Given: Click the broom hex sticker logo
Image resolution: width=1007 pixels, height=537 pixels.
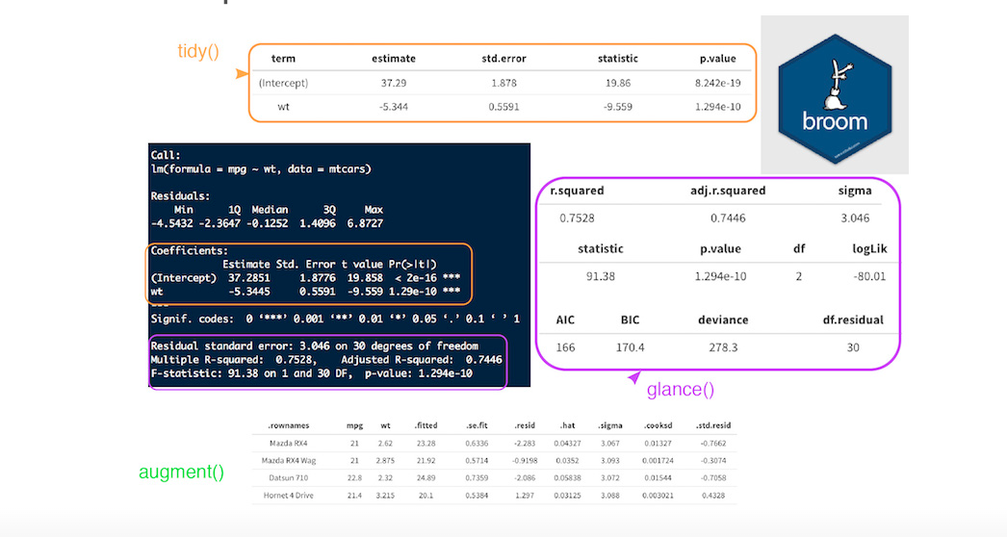Looking at the screenshot, I should [834, 96].
